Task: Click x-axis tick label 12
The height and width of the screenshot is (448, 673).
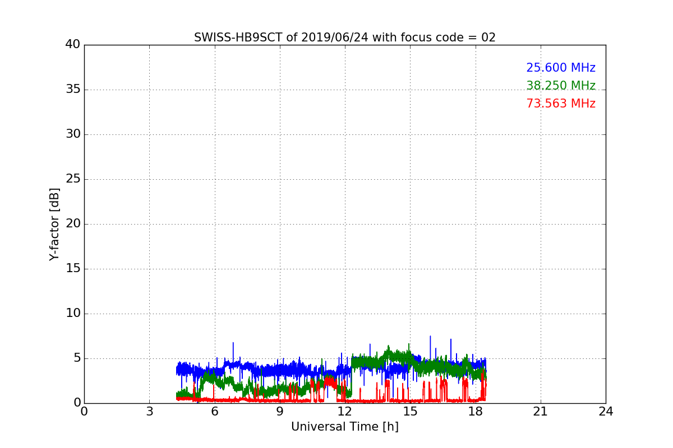Action: point(345,411)
